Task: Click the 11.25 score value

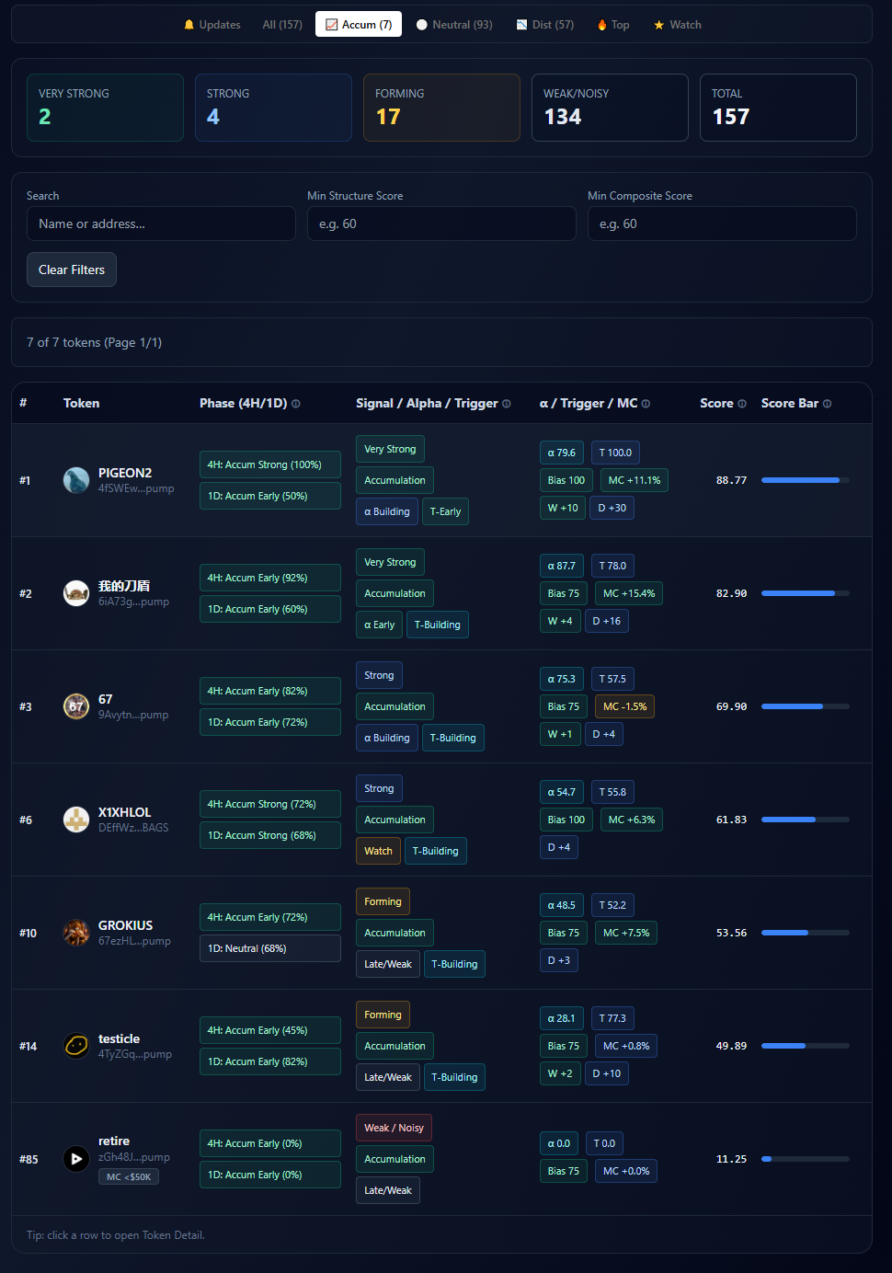Action: (x=731, y=1159)
